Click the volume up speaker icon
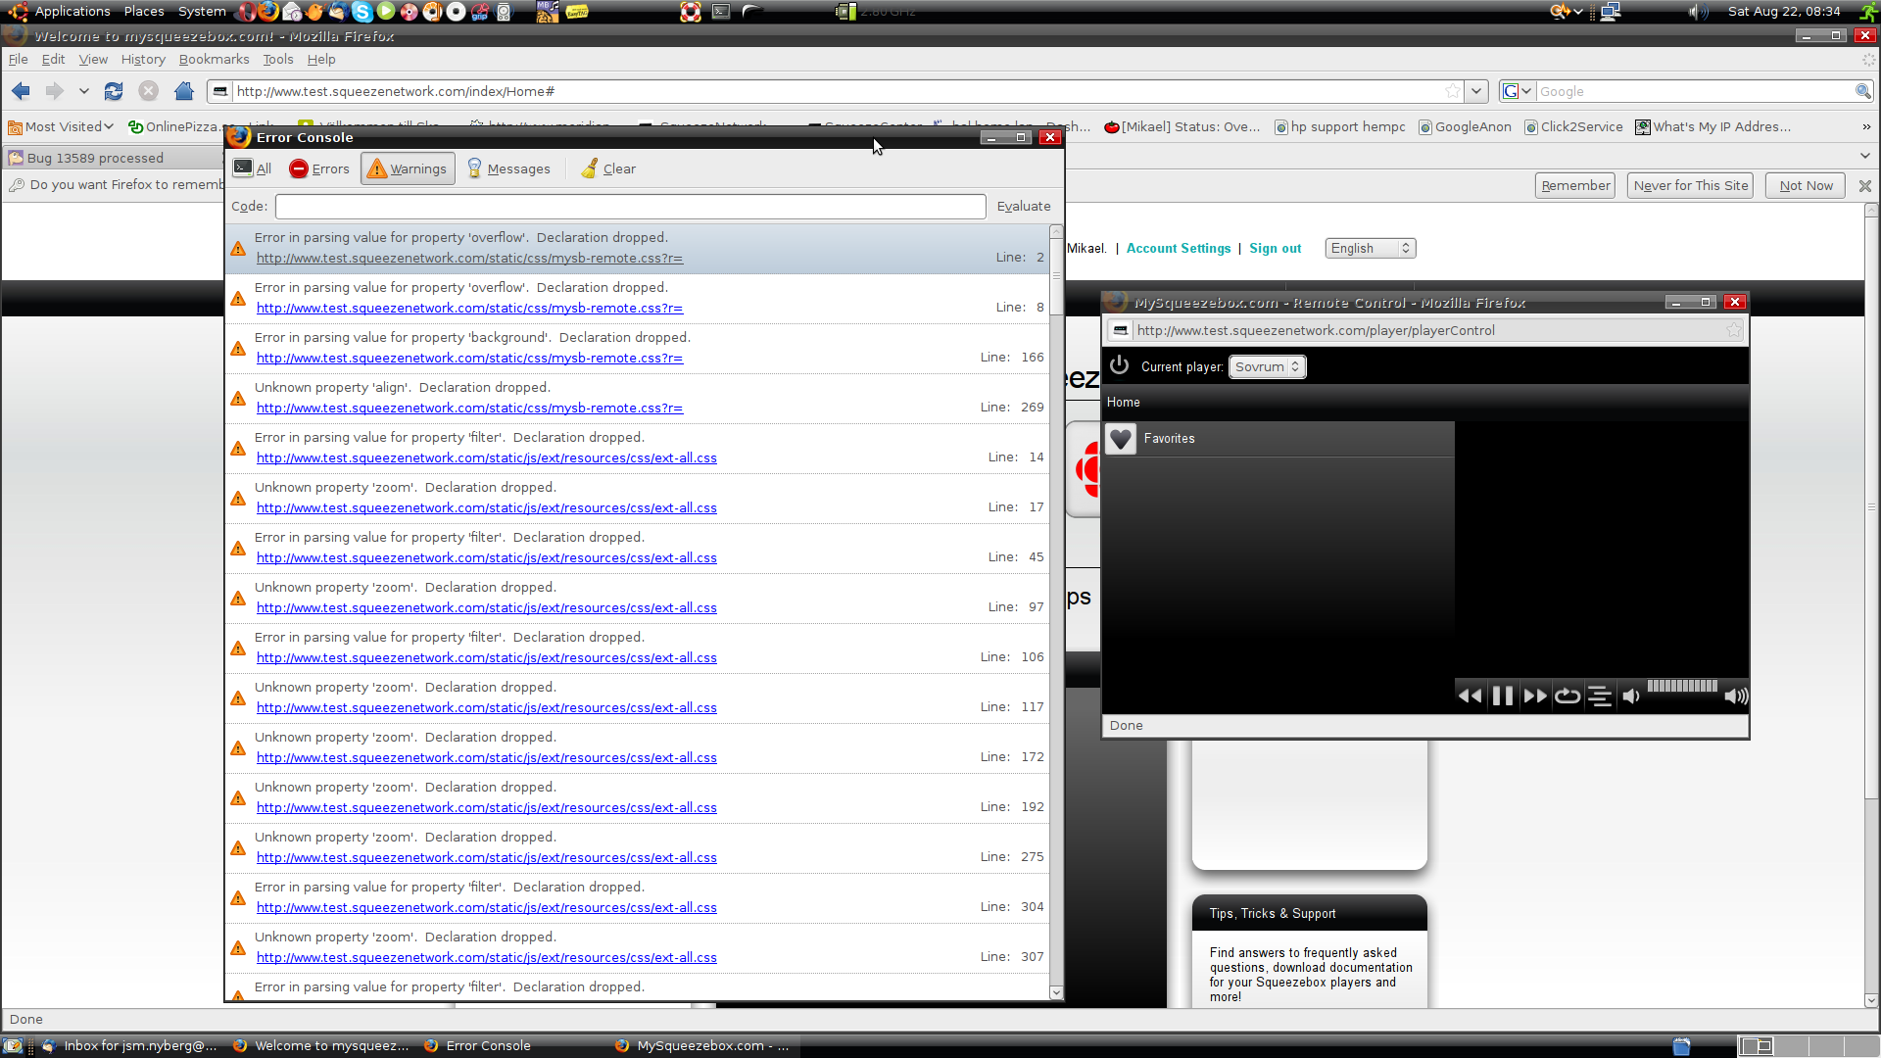The width and height of the screenshot is (1881, 1058). (x=1736, y=697)
